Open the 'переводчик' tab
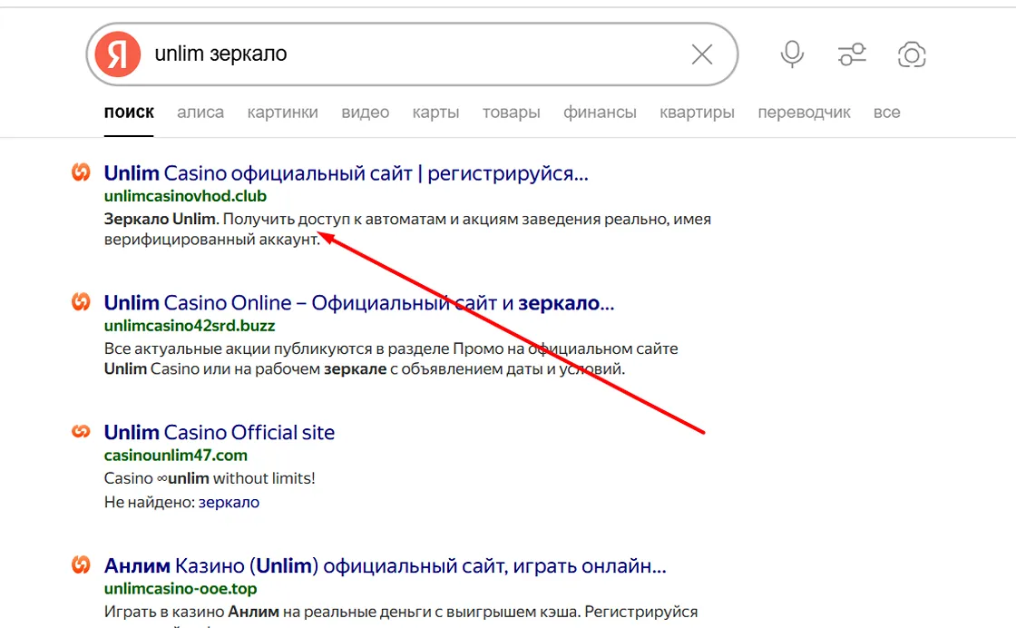Image resolution: width=1016 pixels, height=628 pixels. 804,113
